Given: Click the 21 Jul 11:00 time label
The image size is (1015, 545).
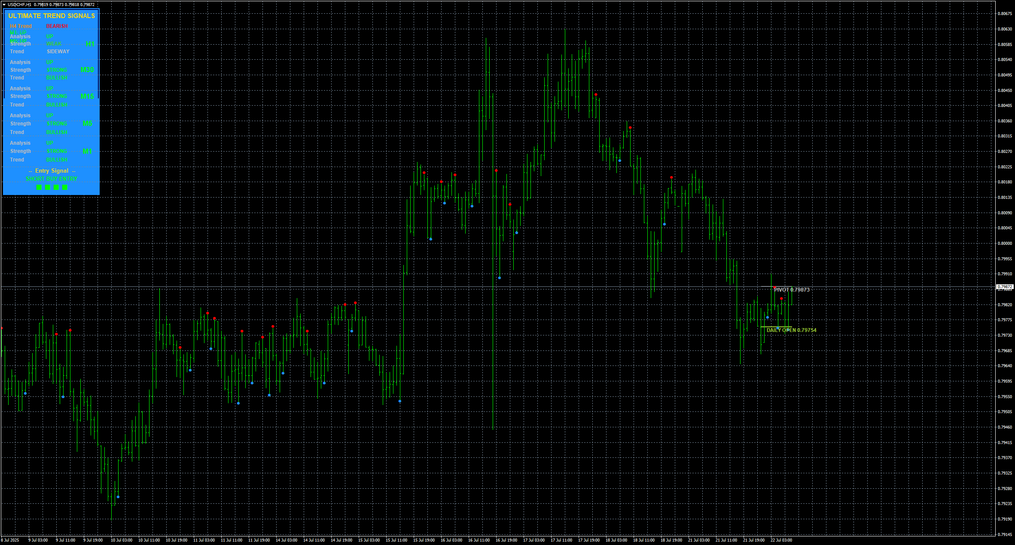Looking at the screenshot, I should point(726,540).
